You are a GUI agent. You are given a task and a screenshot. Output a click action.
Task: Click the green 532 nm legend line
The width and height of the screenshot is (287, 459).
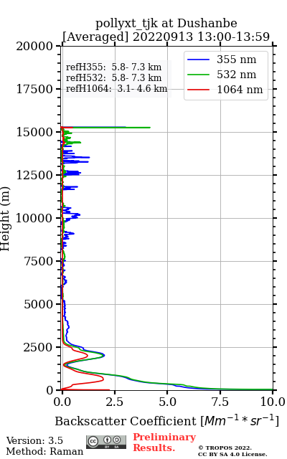(x=198, y=75)
